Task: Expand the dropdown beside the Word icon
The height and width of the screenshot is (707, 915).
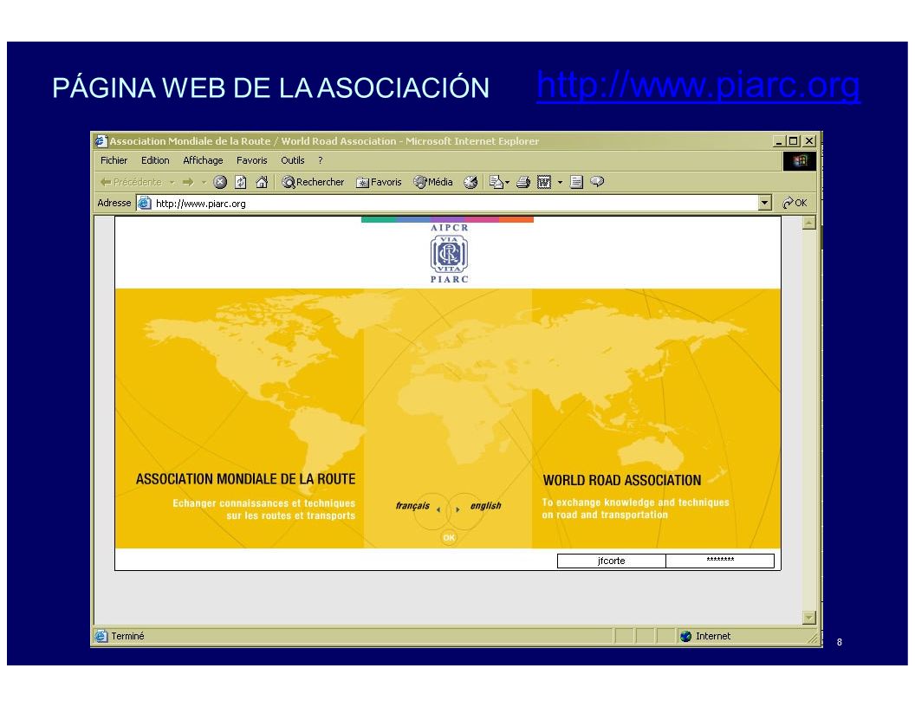Action: click(x=561, y=183)
